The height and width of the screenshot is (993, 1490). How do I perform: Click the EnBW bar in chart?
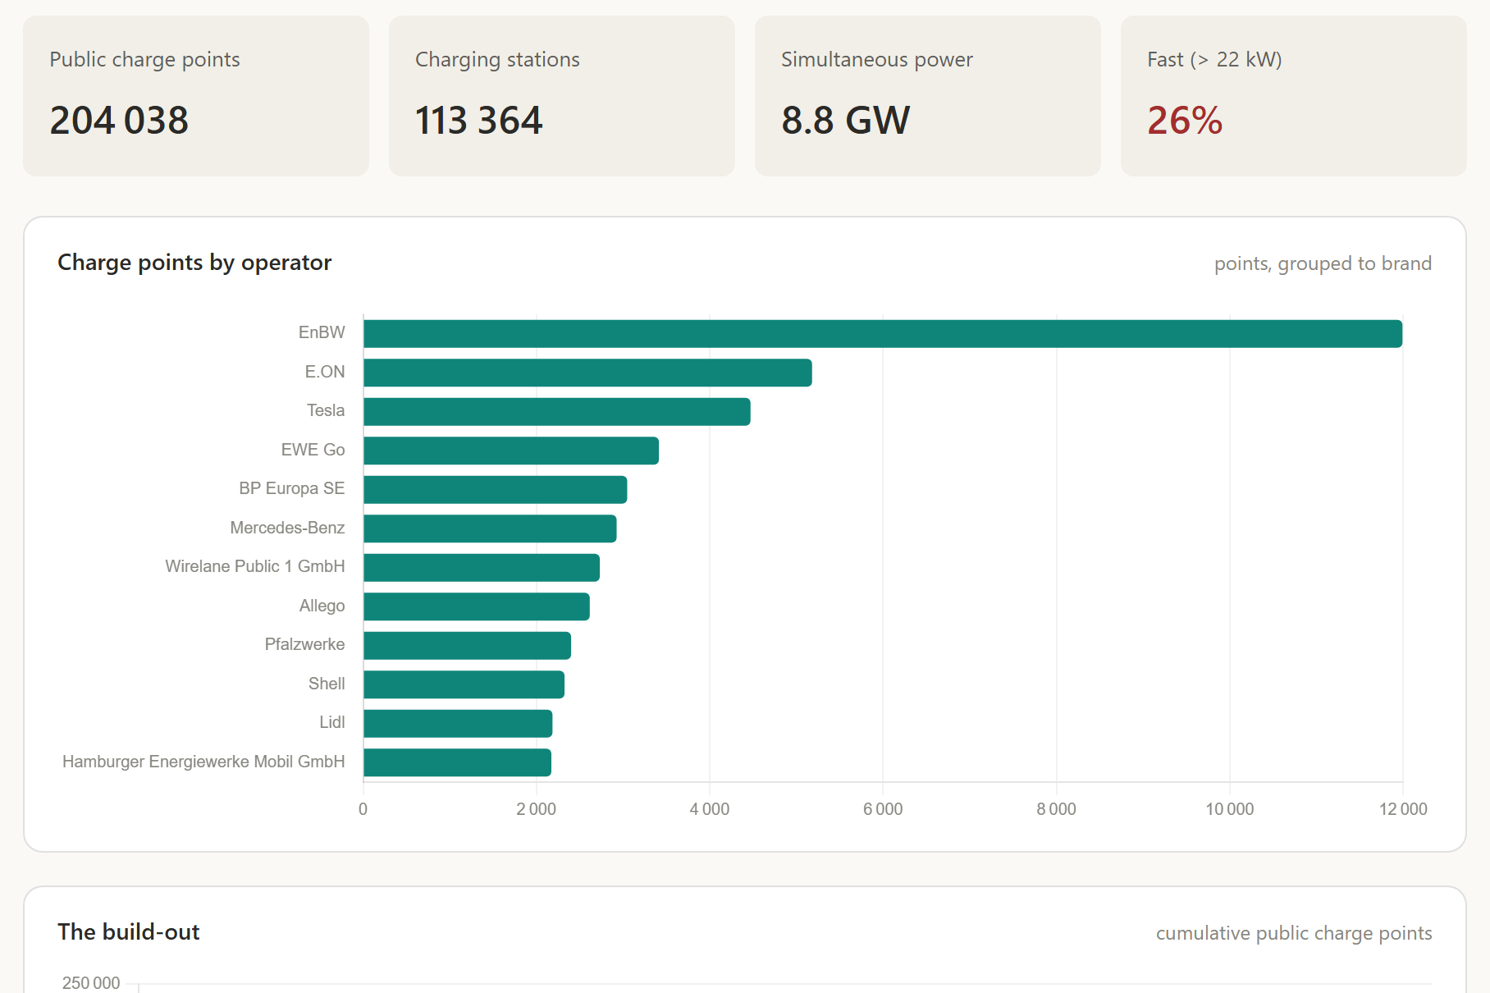click(x=883, y=334)
